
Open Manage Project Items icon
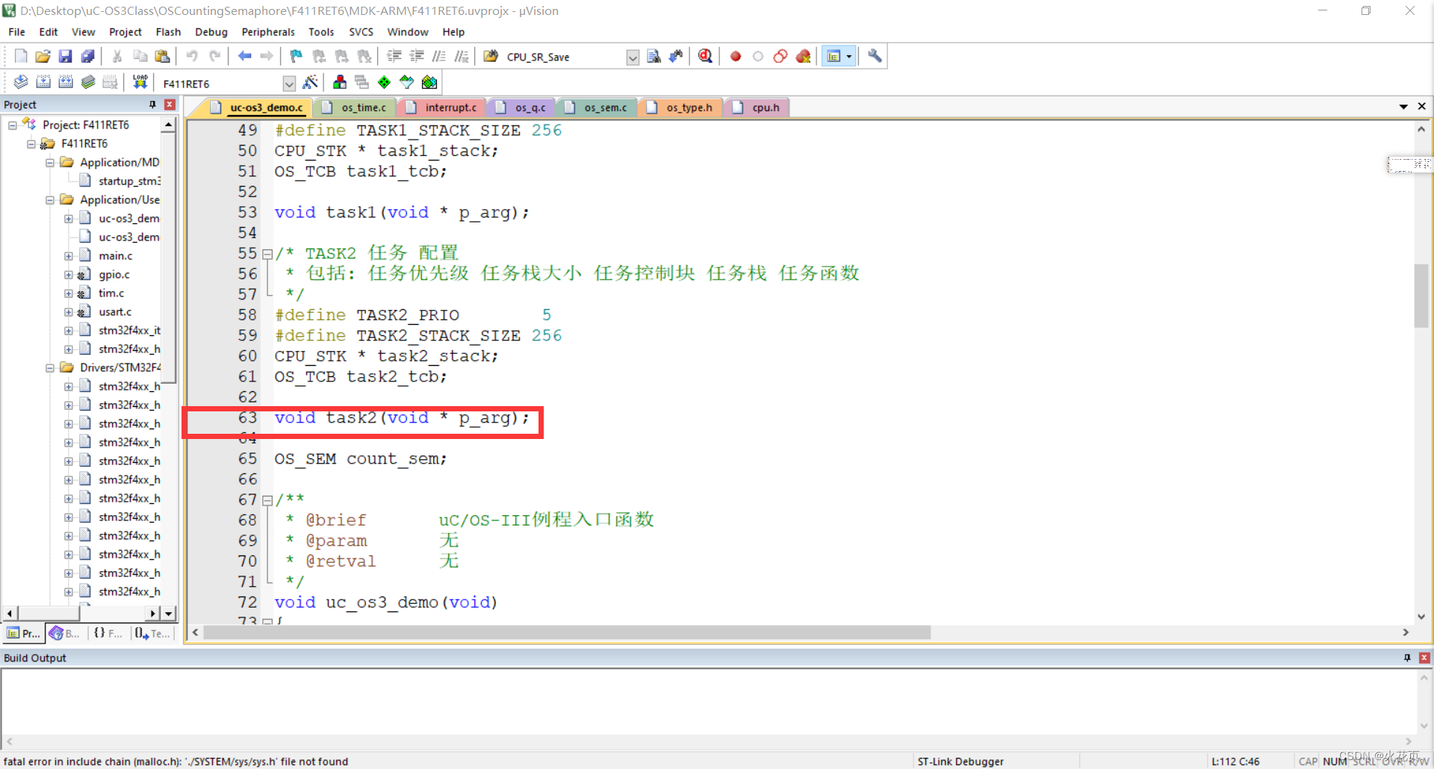(340, 82)
